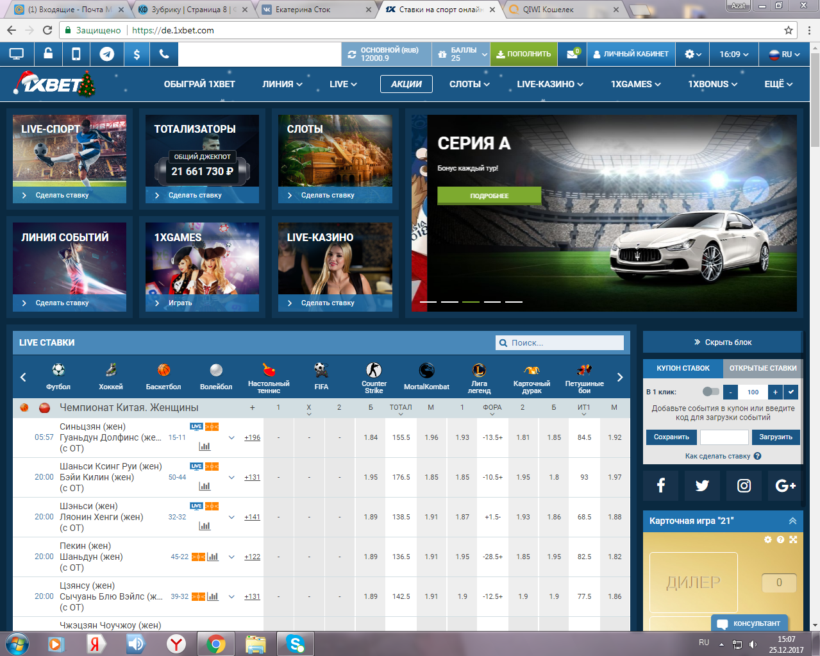Open the ЛИНИЯ dropdown menu
This screenshot has width=820, height=656.
pos(282,84)
